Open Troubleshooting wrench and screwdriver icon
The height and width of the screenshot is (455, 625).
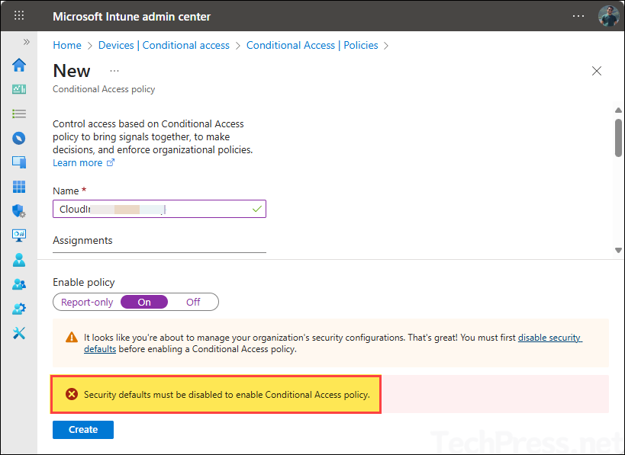[x=19, y=333]
